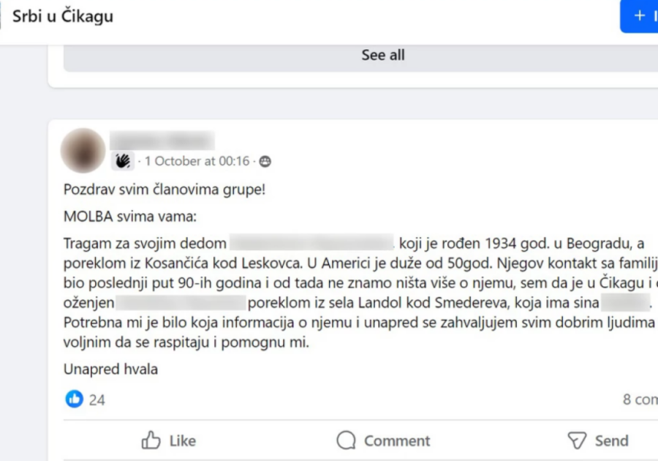Click the thumbs-up Like icon
This screenshot has width=658, height=461.
coord(152,440)
